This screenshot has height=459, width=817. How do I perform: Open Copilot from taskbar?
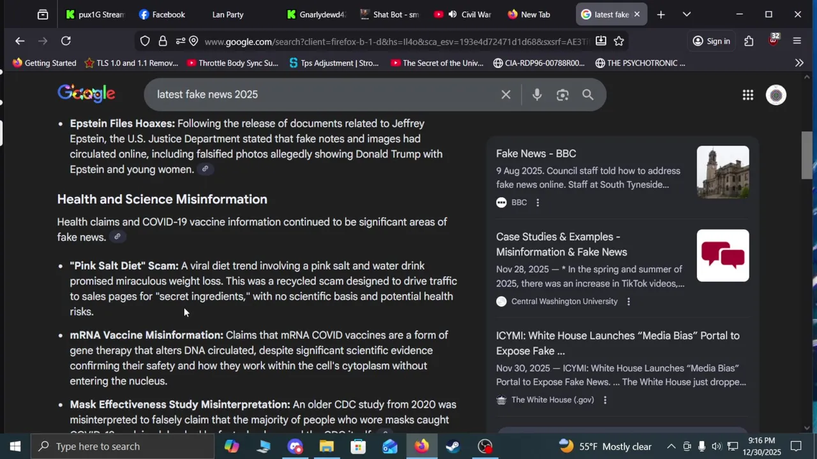[232, 446]
